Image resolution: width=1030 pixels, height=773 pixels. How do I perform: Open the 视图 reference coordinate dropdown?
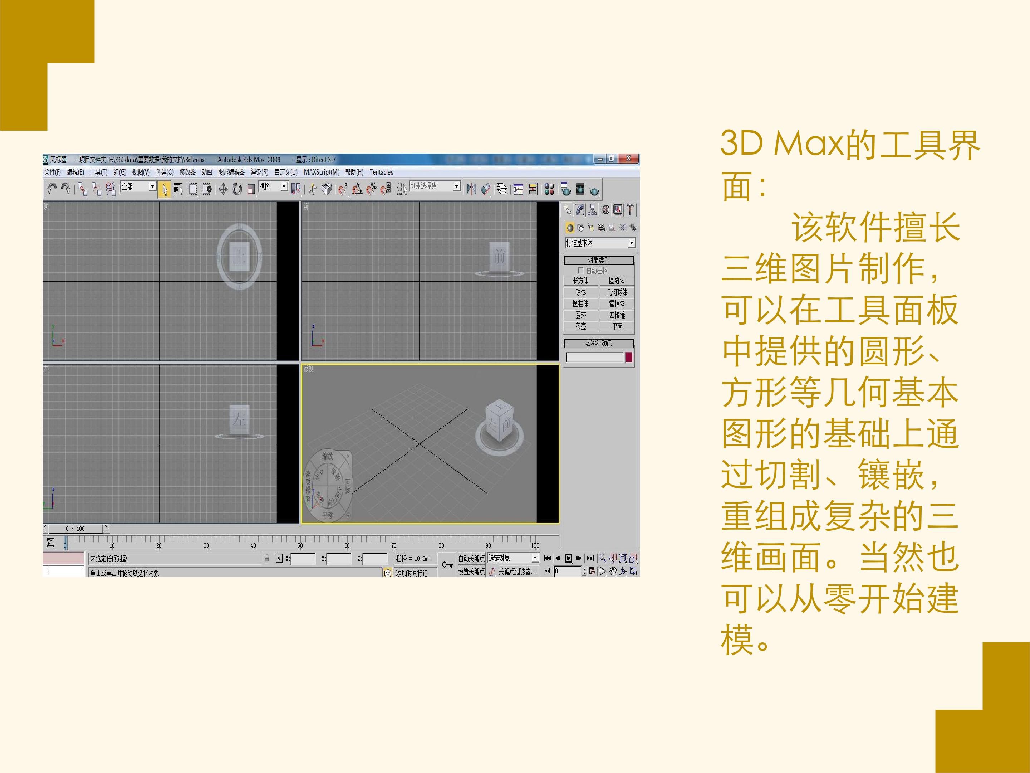tap(273, 186)
